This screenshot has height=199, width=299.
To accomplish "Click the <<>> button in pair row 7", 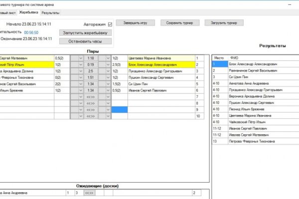I will click(x=91, y=97).
